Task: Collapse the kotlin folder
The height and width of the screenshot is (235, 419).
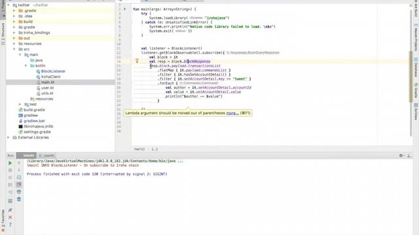Action: pyautogui.click(x=26, y=65)
